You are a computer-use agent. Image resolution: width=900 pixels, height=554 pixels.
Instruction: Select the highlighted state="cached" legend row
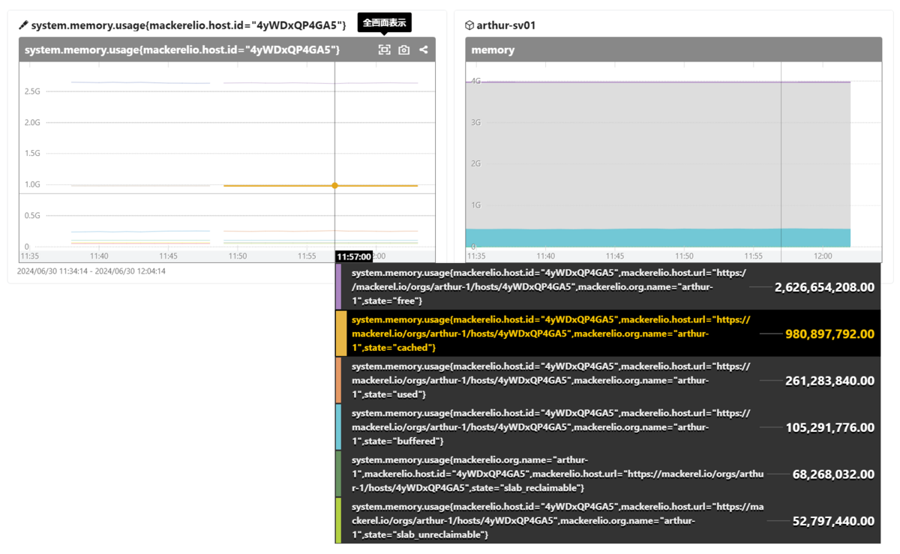point(607,333)
